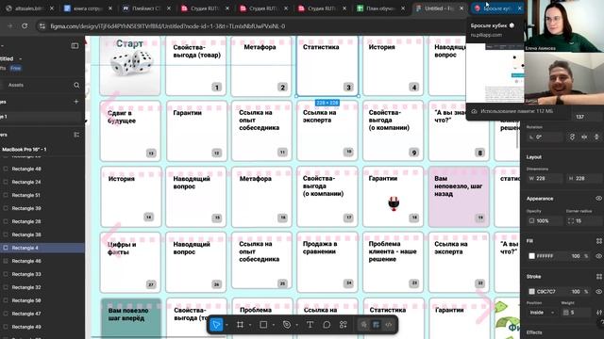Screen dimensions: 604x339
Task: Open the Actions components tool
Action: click(344, 325)
